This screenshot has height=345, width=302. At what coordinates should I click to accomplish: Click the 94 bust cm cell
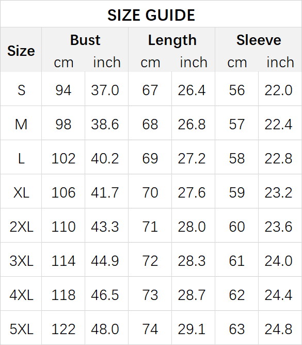pyautogui.click(x=63, y=90)
